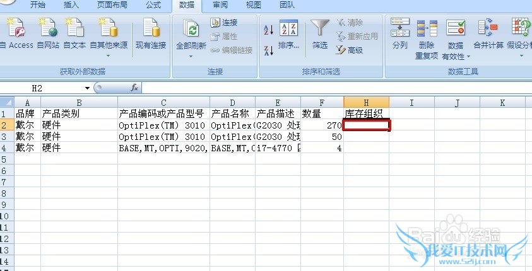Select column A header
This screenshot has height=271, width=532.
pos(28,103)
